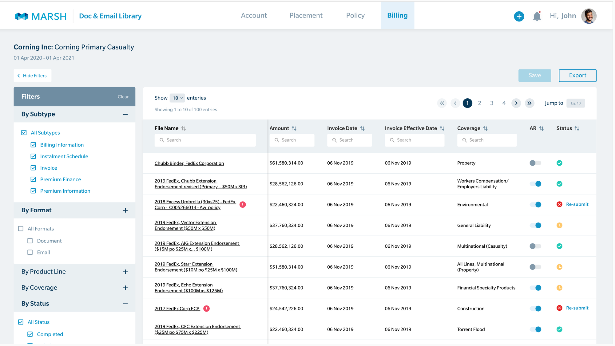Click green status icon on Torrent Flood row

559,329
